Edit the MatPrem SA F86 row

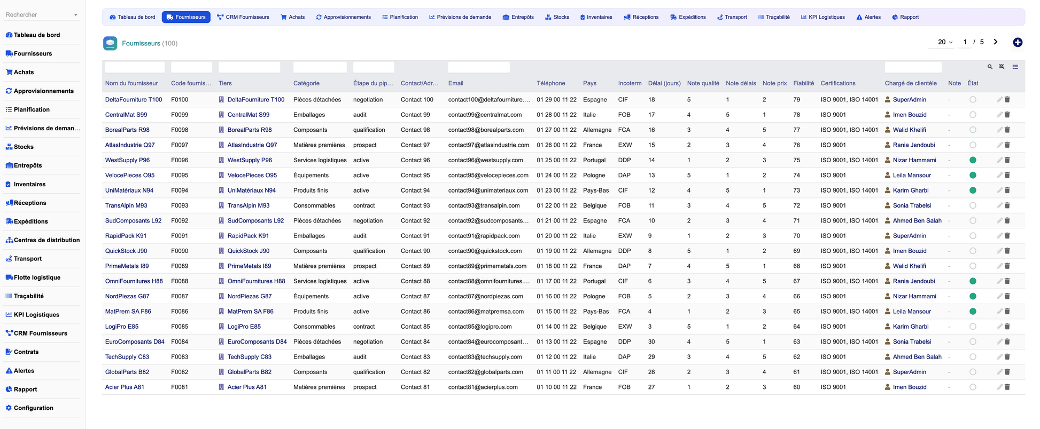tap(999, 312)
